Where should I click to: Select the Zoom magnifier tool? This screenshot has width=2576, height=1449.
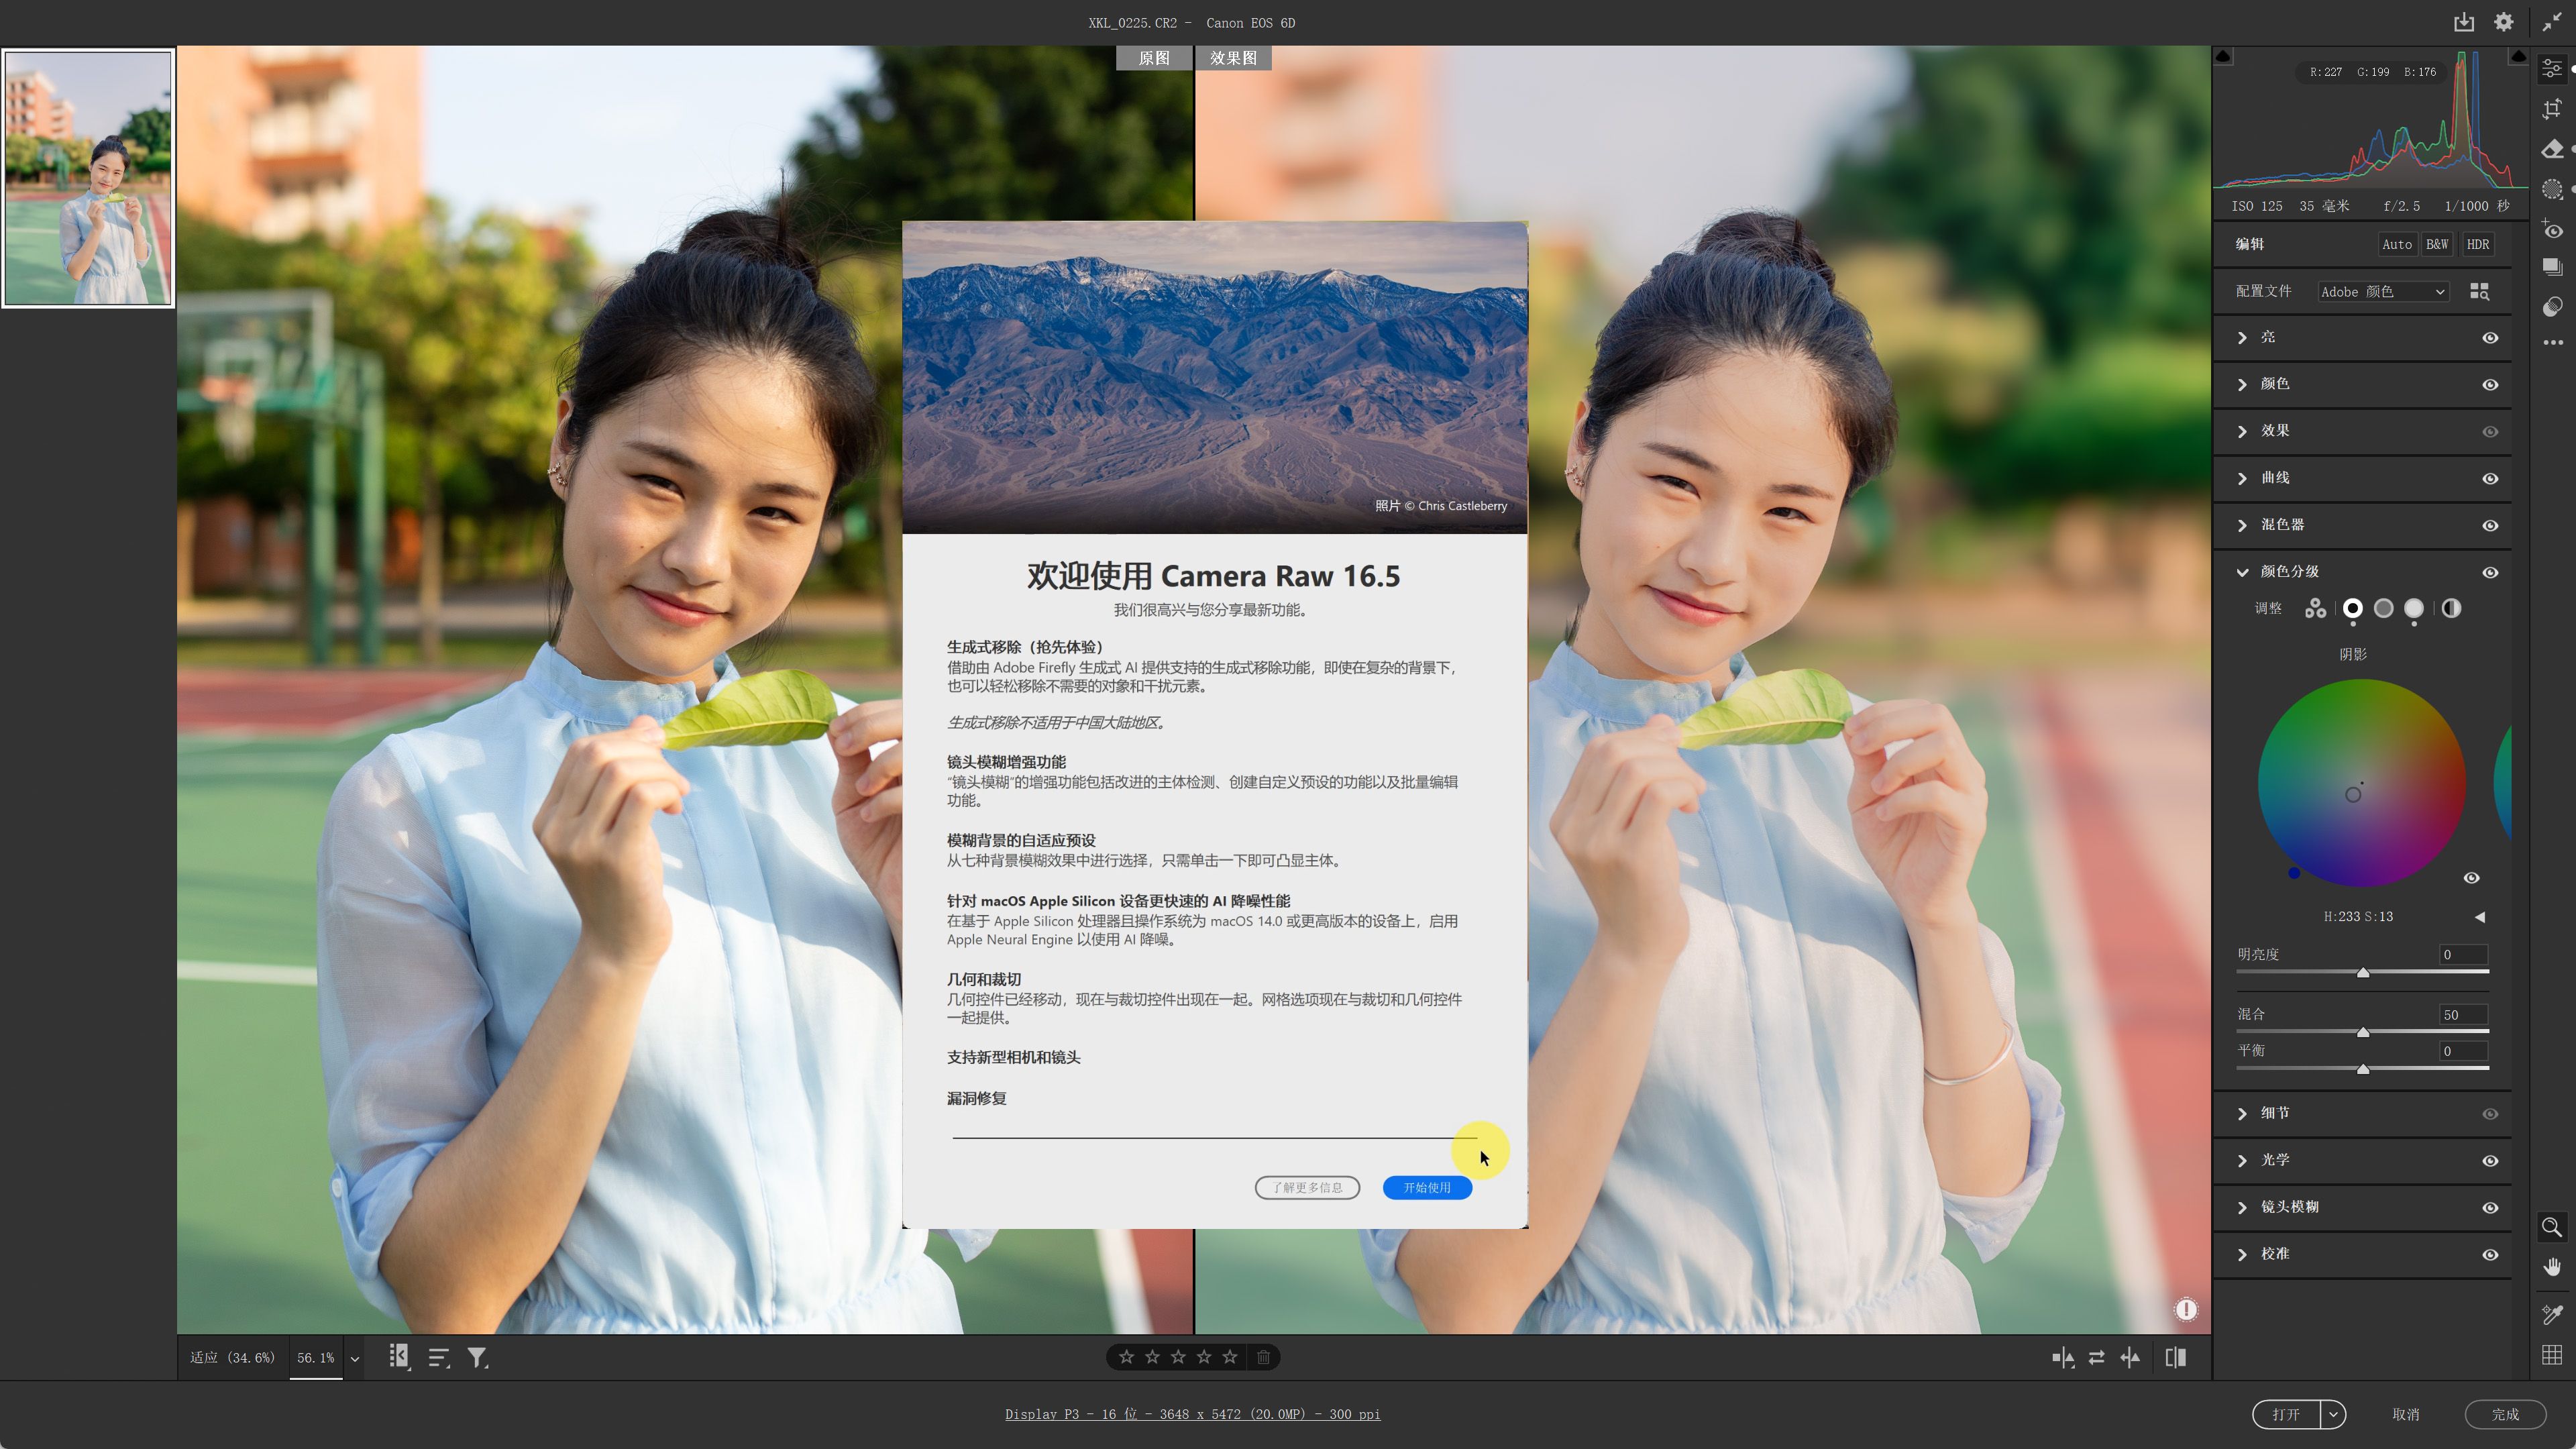(2552, 1227)
